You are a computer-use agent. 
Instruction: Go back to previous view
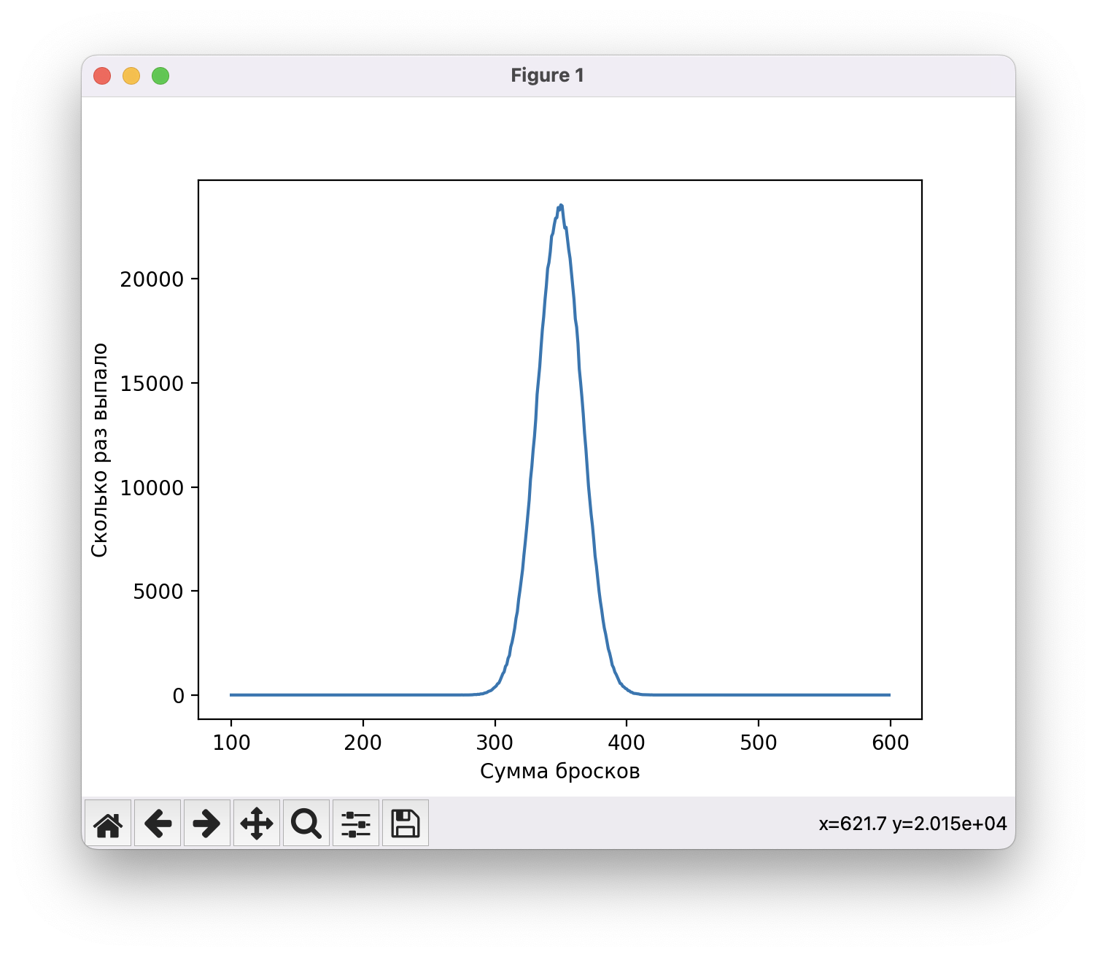tap(158, 824)
